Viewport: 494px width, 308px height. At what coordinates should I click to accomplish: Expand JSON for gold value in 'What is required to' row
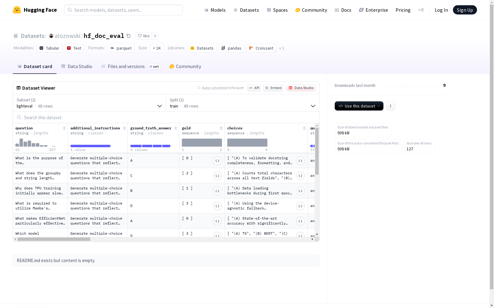[x=217, y=206]
